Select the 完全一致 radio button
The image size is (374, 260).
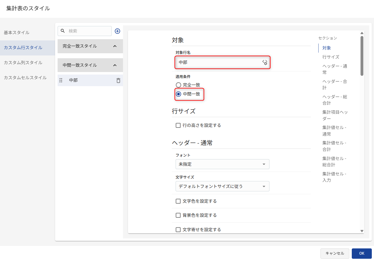178,85
